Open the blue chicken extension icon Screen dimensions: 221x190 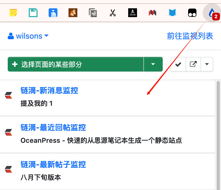coord(53,13)
